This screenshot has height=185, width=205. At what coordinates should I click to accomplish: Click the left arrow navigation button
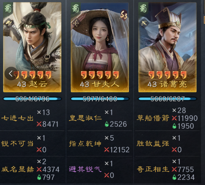(11, 74)
